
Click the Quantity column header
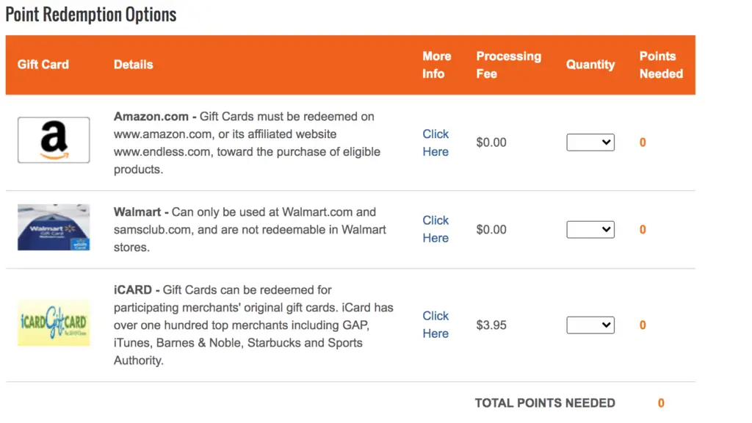click(x=590, y=65)
